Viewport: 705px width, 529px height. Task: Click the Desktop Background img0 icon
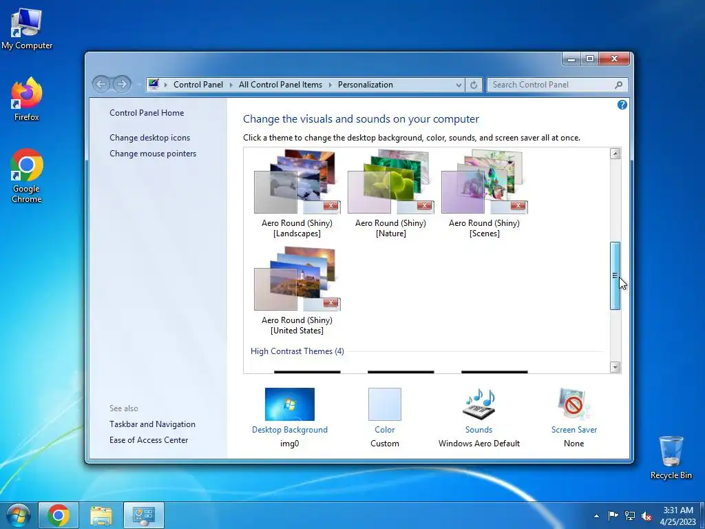[x=290, y=404]
